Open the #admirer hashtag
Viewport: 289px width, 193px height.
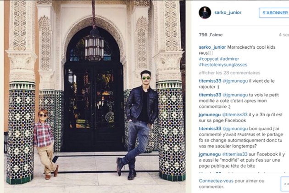[229, 59]
